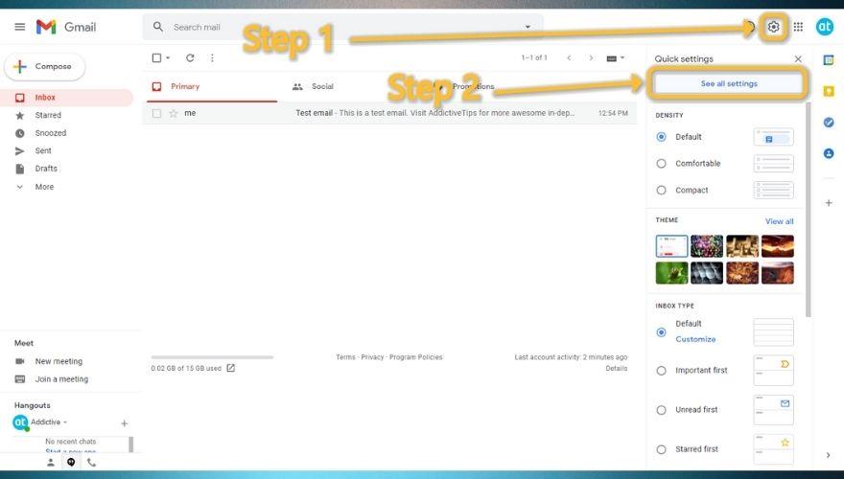Open storage management external link icon
Image resolution: width=844 pixels, height=479 pixels.
tap(230, 368)
